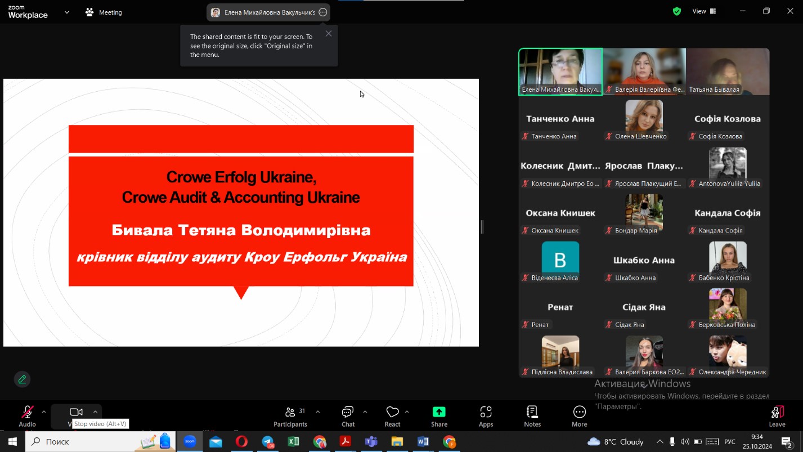Select Олена Шевченко participant tile
This screenshot has height=452, width=803.
(x=644, y=119)
